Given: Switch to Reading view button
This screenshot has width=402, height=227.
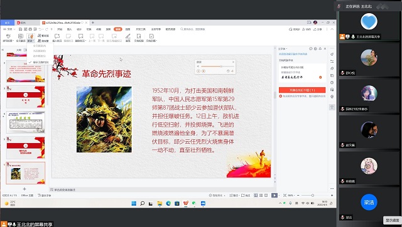Looking at the screenshot, I should (x=266, y=195).
